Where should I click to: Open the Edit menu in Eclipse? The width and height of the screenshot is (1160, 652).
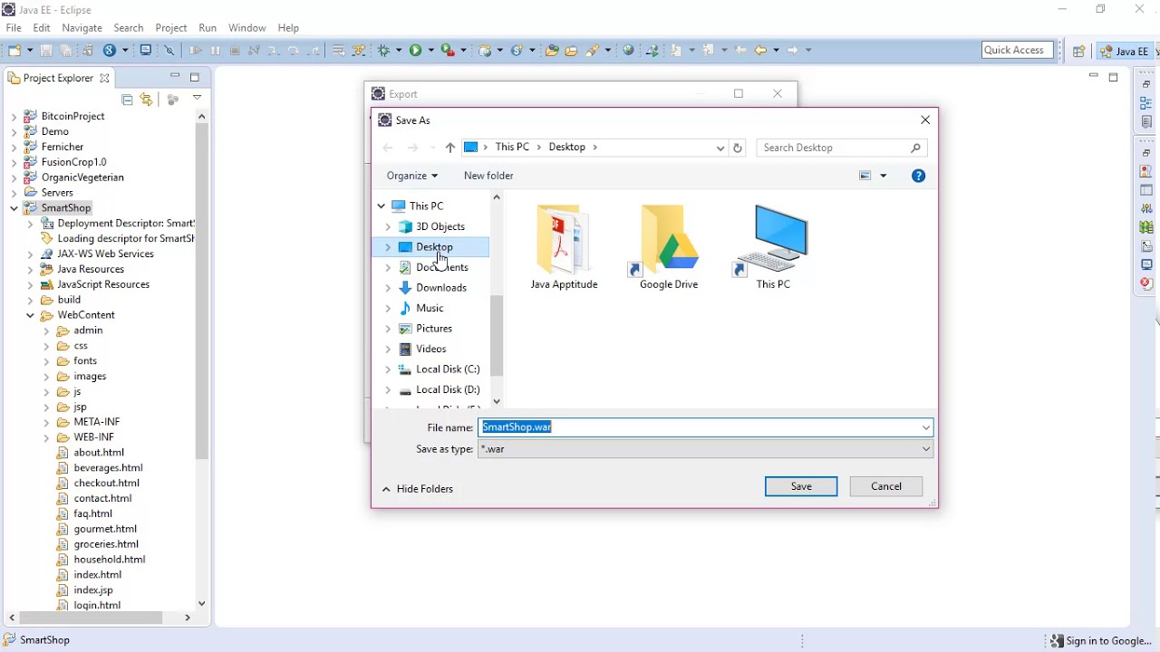pos(42,28)
